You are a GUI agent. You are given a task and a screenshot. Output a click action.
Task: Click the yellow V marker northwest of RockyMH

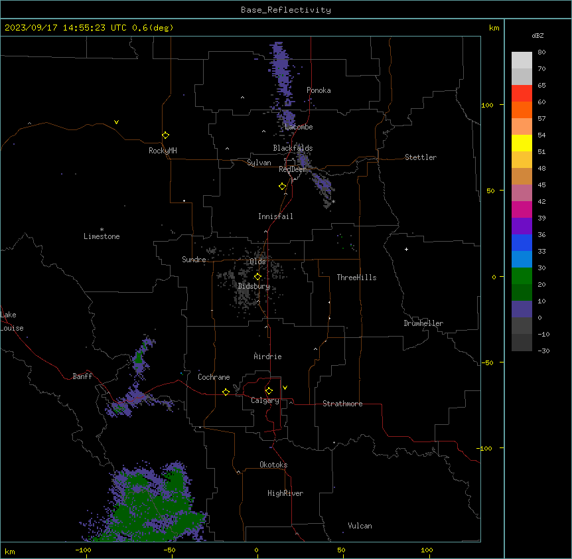tap(116, 122)
